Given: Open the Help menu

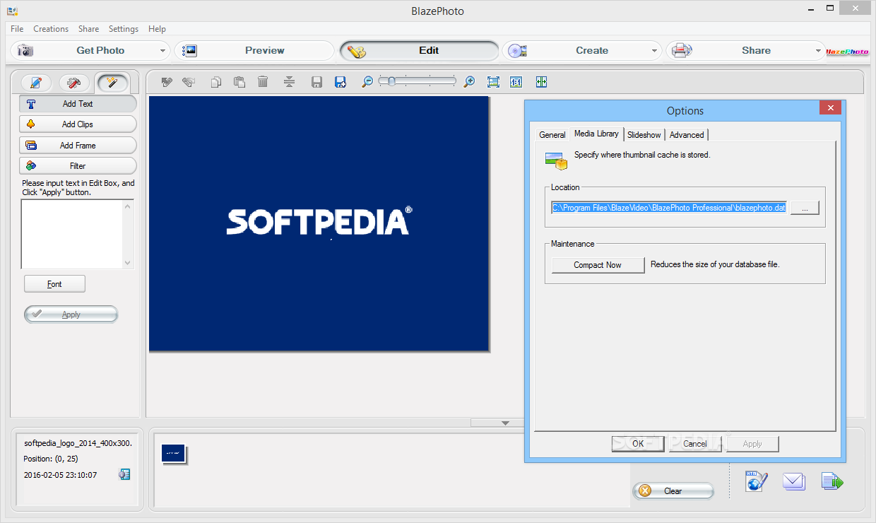Looking at the screenshot, I should coord(157,29).
